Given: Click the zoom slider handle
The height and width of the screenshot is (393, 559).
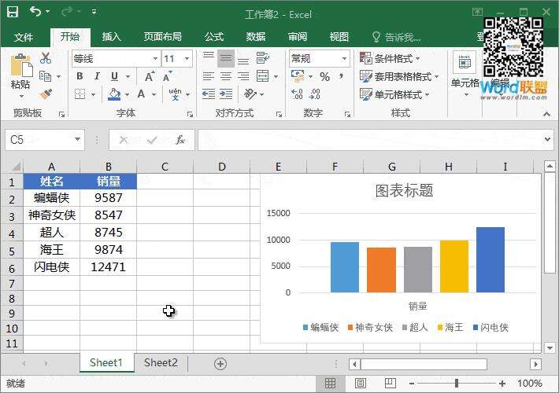Looking at the screenshot, I should tap(457, 383).
